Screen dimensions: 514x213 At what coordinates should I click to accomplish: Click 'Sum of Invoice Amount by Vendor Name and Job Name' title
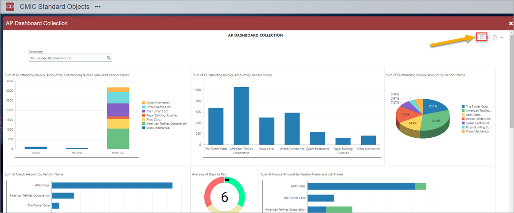[302, 174]
